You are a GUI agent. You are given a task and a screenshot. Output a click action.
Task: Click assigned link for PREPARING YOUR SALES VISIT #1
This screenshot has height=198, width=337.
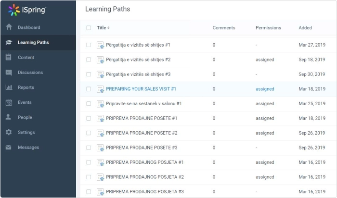tap(265, 89)
